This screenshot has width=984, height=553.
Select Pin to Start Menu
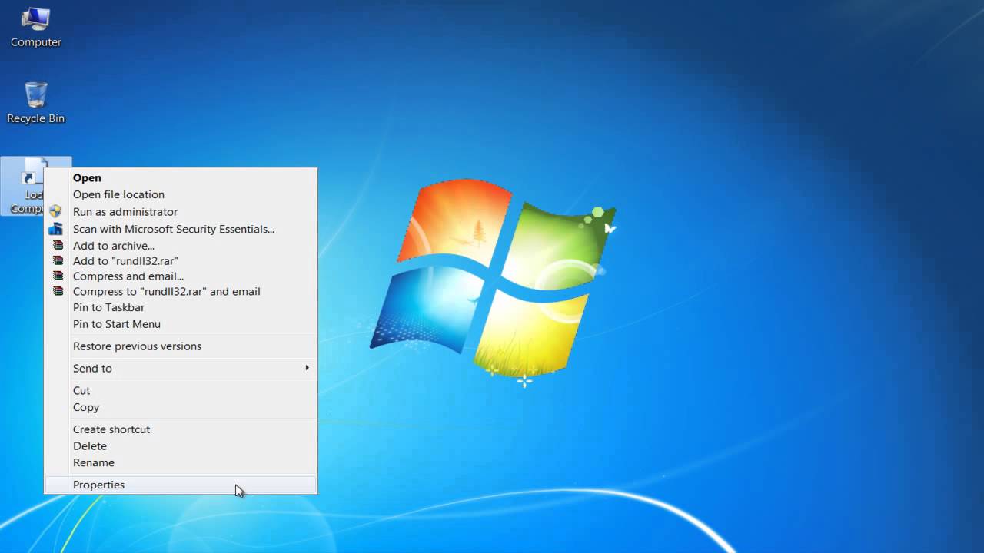[x=181, y=324]
